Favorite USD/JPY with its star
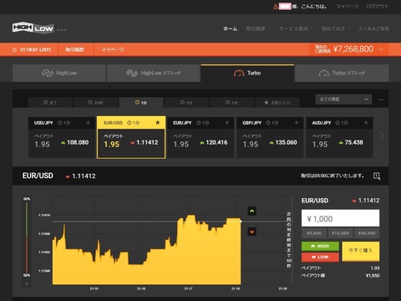 (89, 123)
